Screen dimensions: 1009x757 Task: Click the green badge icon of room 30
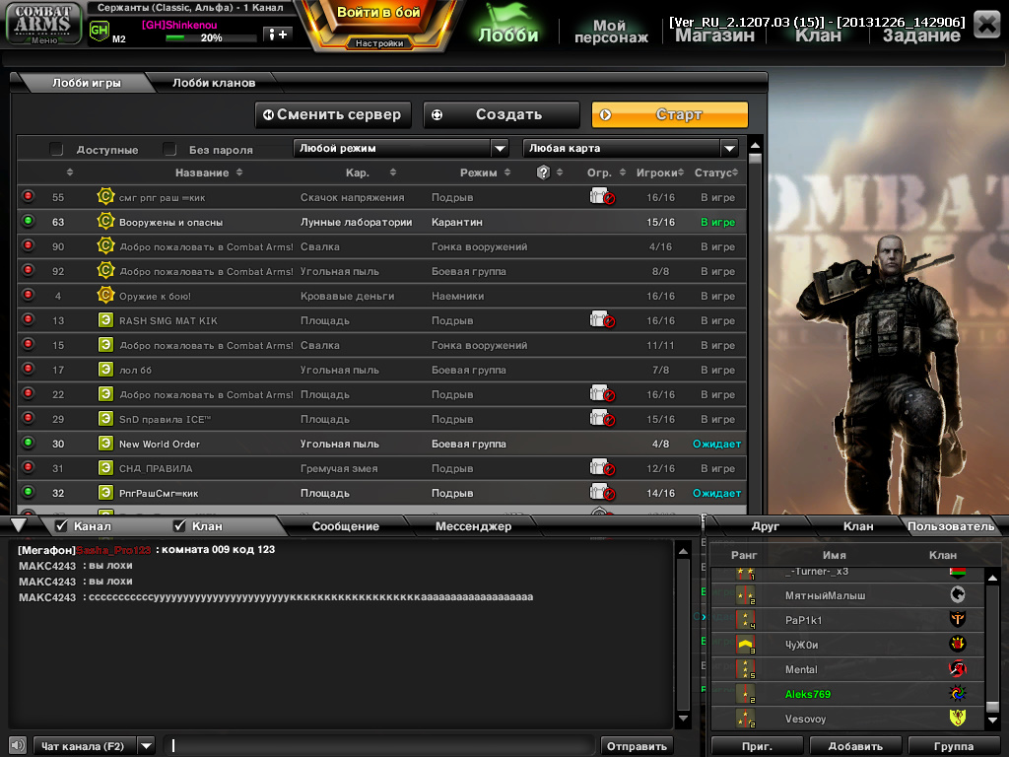pyautogui.click(x=105, y=443)
